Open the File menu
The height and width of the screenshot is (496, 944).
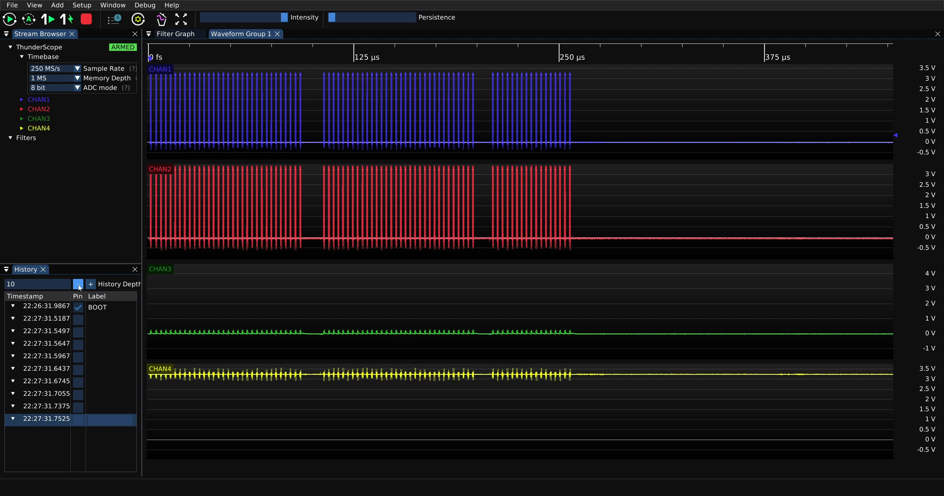(12, 5)
